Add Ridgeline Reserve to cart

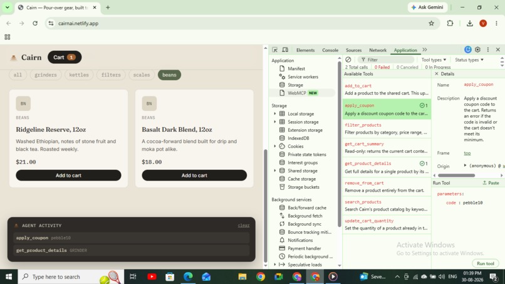(x=68, y=176)
